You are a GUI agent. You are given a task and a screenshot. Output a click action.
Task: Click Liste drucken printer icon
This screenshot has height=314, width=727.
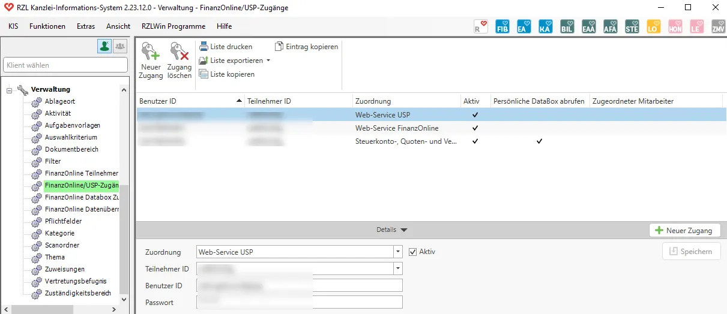(204, 47)
